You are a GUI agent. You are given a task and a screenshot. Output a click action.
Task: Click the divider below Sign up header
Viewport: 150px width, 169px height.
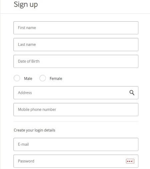coord(75,14)
